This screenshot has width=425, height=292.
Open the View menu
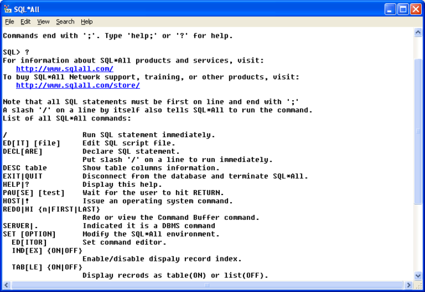coord(43,22)
